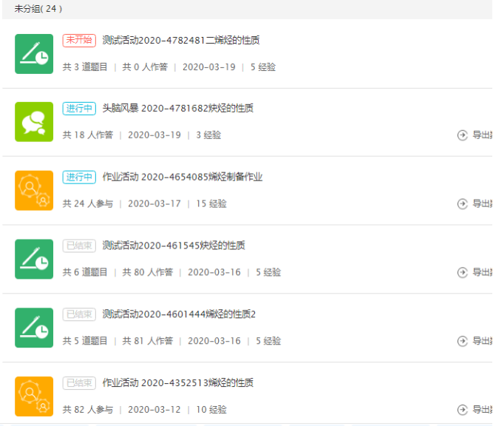Click the green test icon for 二烯烃的性质
Image resolution: width=493 pixels, height=426 pixels.
[34, 53]
